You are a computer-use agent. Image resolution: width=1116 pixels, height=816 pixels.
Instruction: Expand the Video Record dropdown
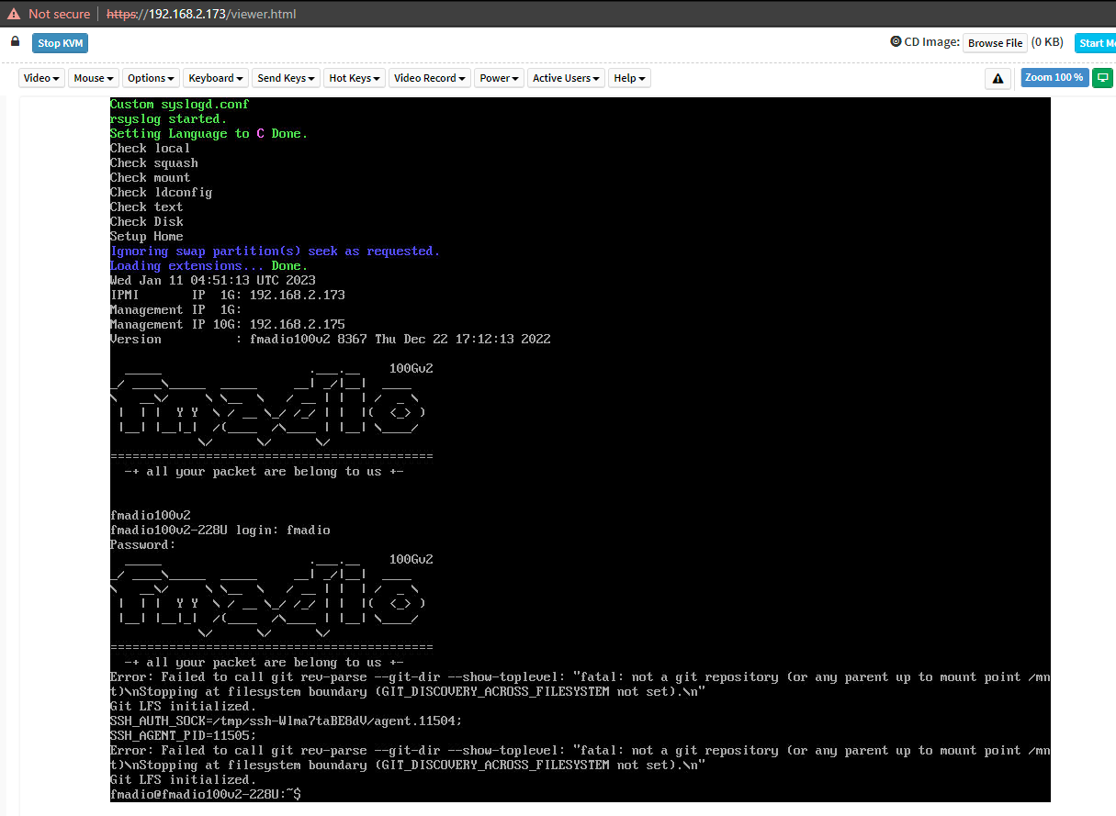click(429, 78)
